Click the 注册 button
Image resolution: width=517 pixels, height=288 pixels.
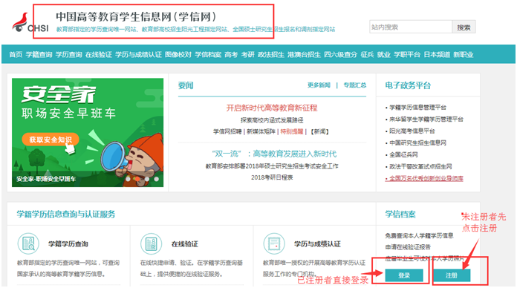coord(452,275)
